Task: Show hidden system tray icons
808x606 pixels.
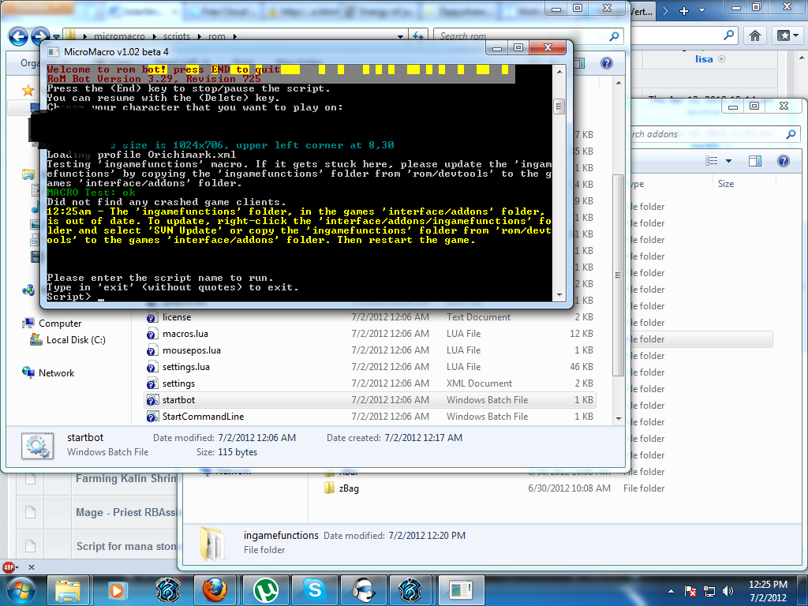Action: click(670, 590)
